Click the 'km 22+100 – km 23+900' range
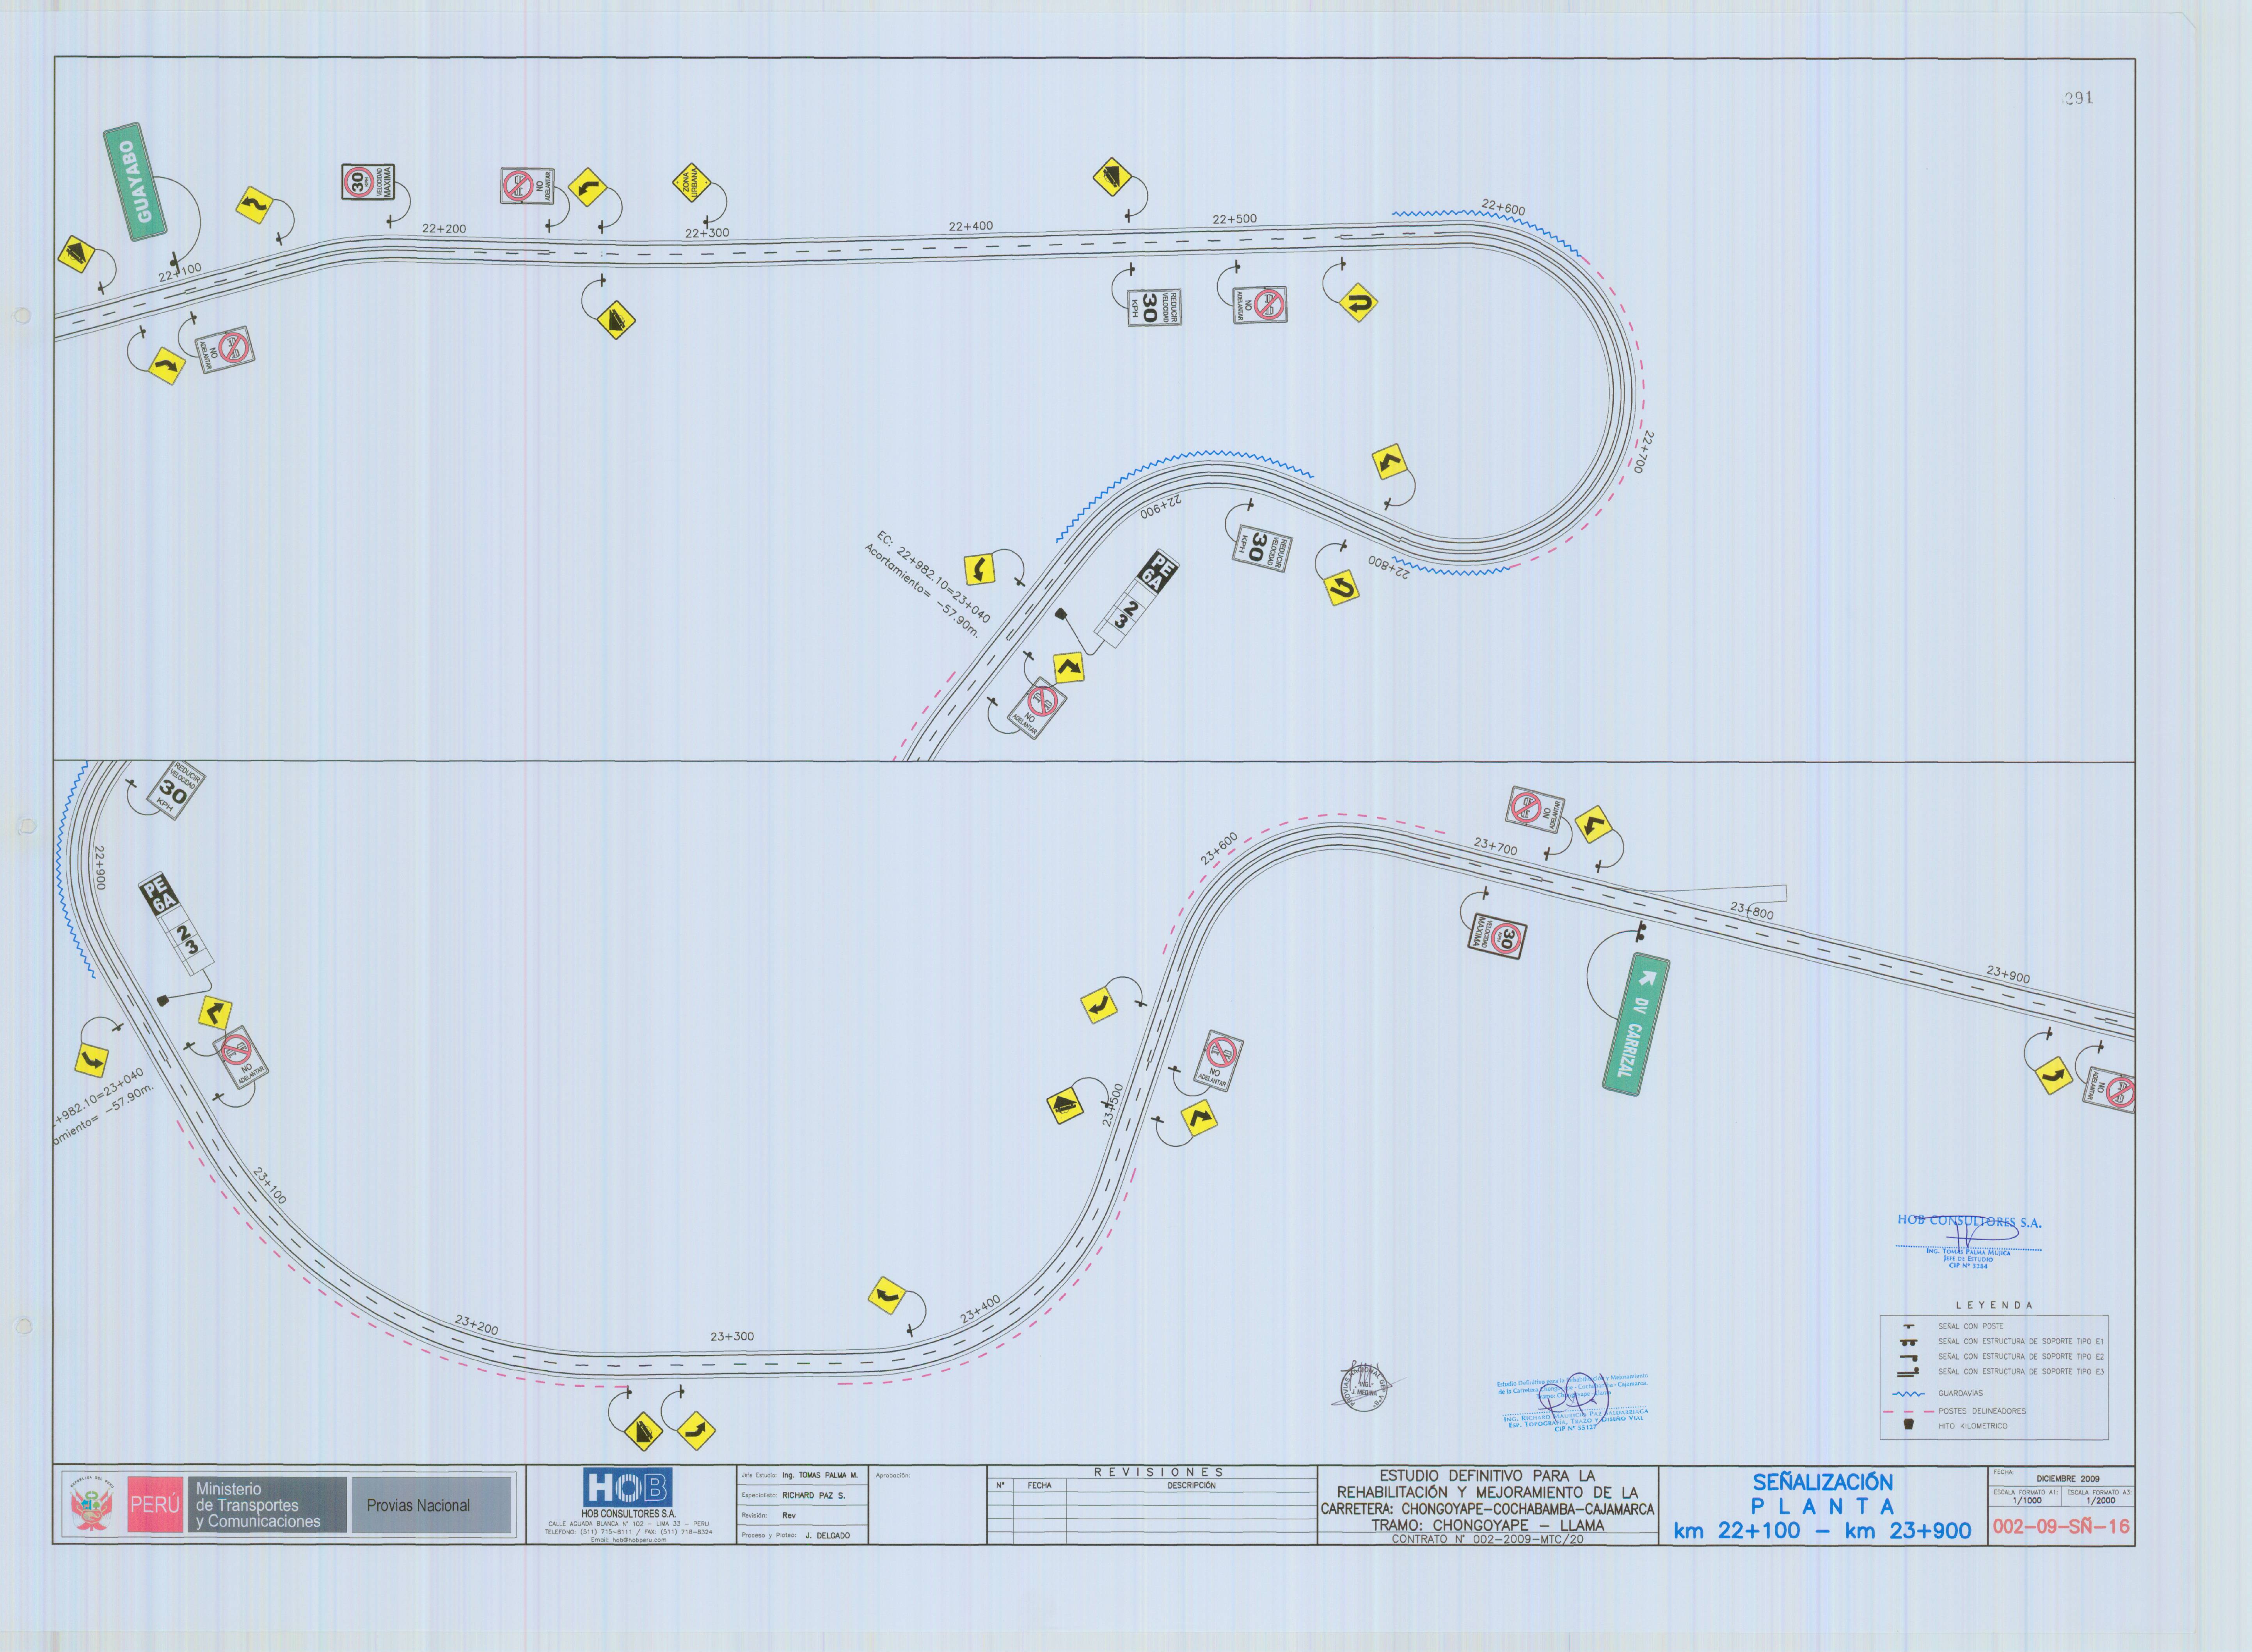Screen dimensions: 2252x1652 point(1823,1531)
